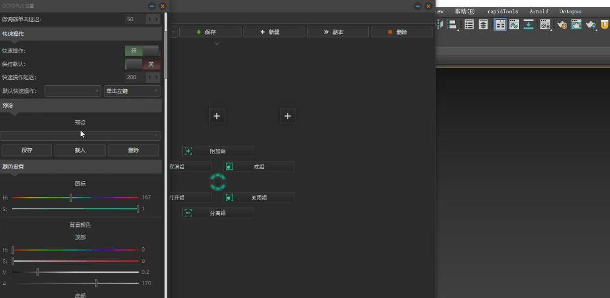Open the rapidTools menu

click(x=503, y=11)
